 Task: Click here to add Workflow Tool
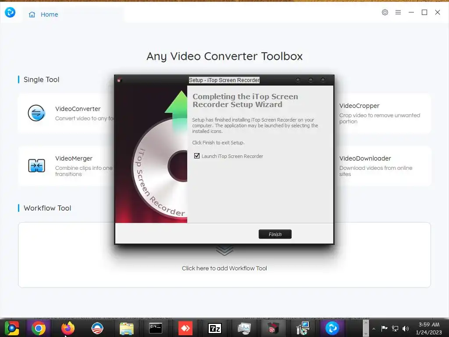[x=224, y=268]
